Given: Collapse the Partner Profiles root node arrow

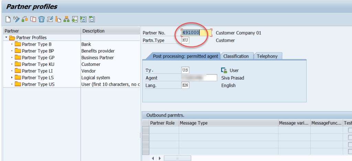Looking at the screenshot, I should coord(6,37).
